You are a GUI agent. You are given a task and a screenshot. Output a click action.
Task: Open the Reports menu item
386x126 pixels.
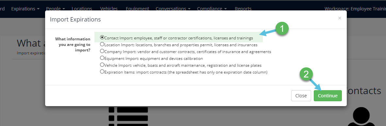[x=243, y=8]
